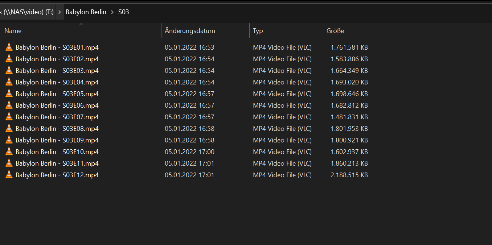Select file name Babylon Berlin - S03E09.mp4
This screenshot has height=245, width=492.
pyautogui.click(x=57, y=140)
